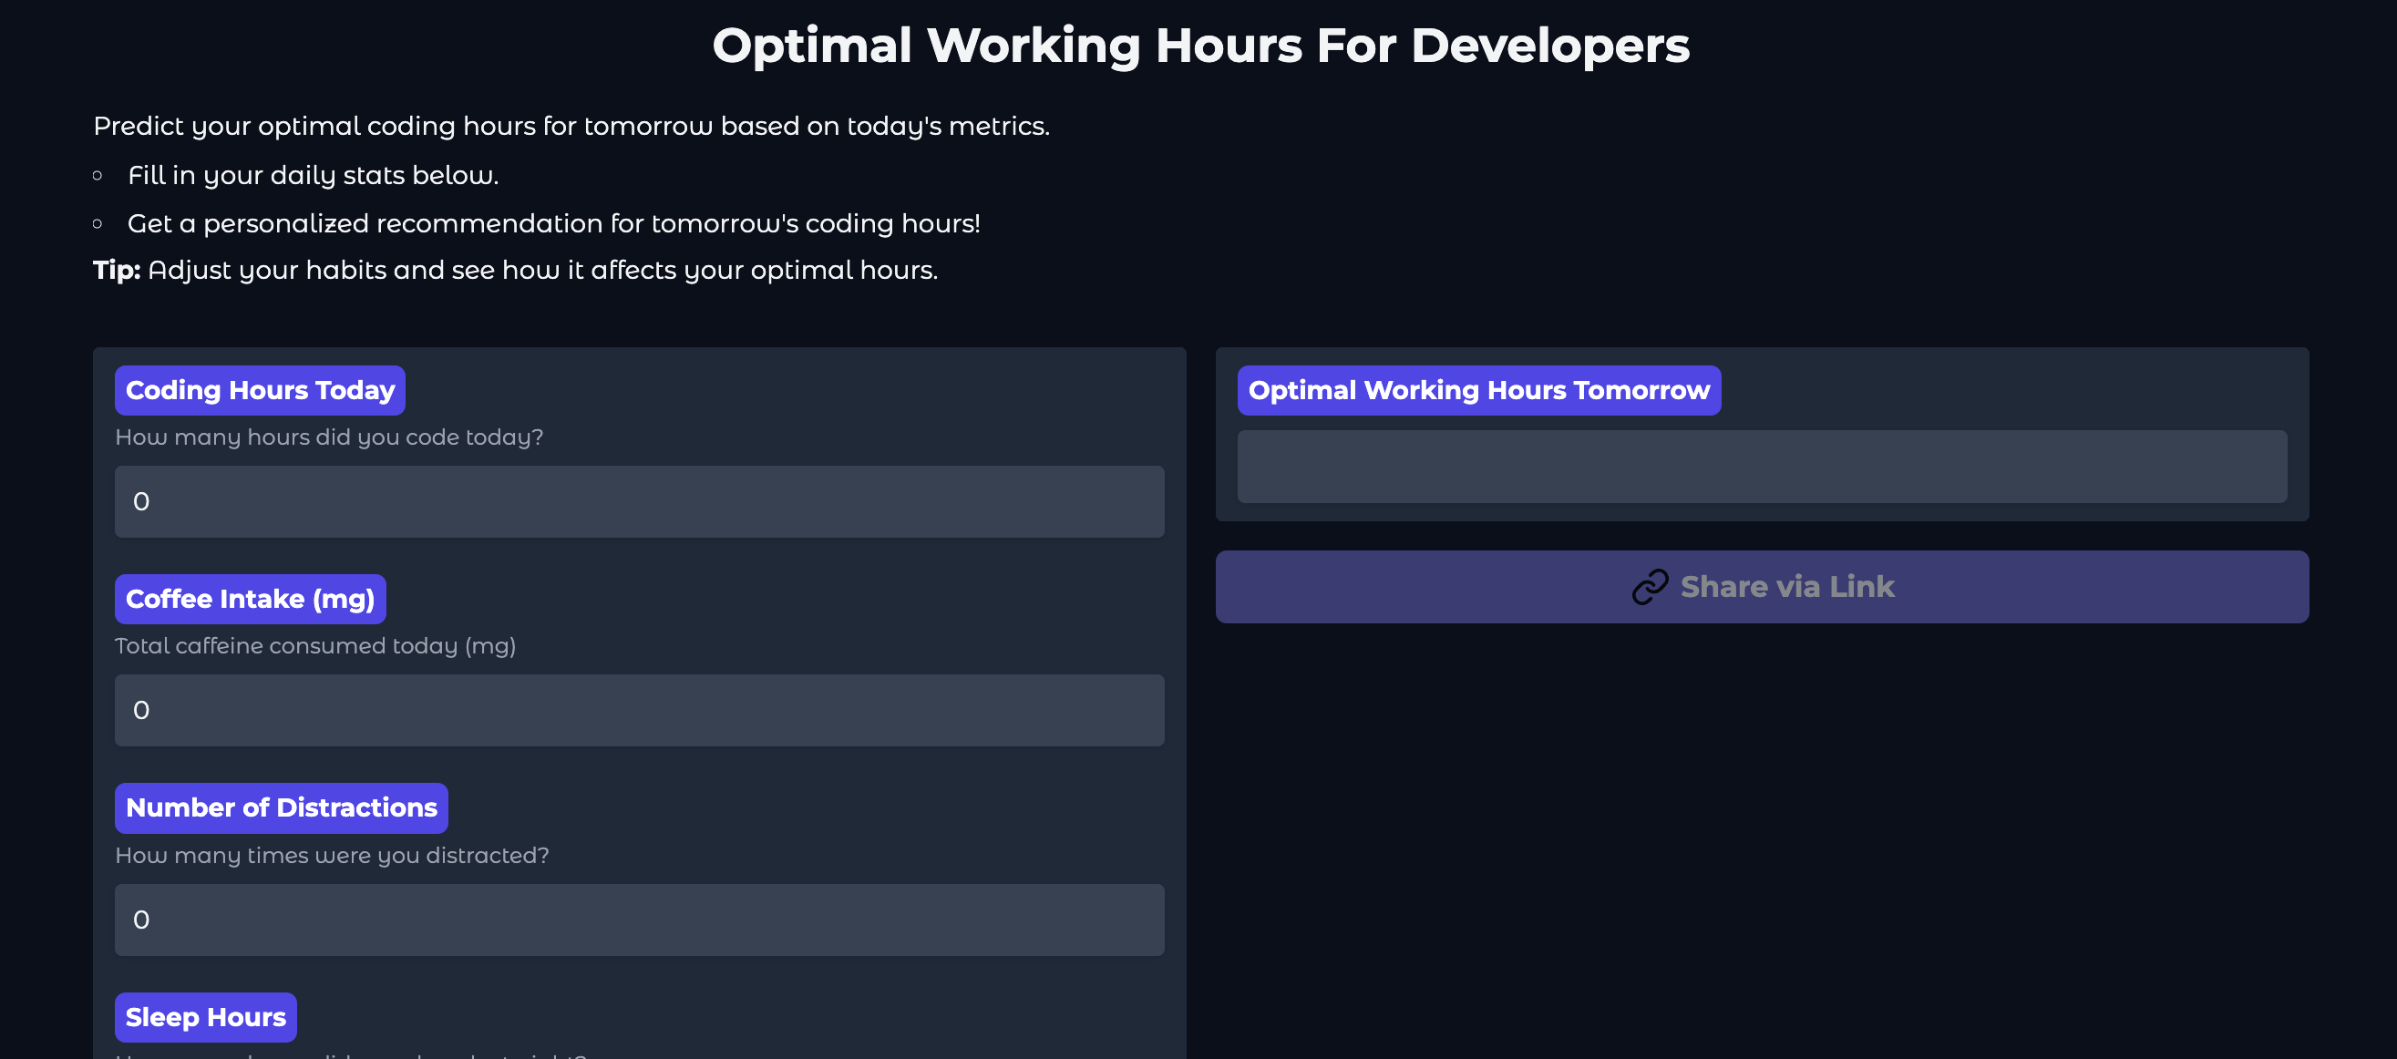The height and width of the screenshot is (1059, 2397).
Task: Click the Optimal Working Hours Tomorrow result box
Action: 1762,468
